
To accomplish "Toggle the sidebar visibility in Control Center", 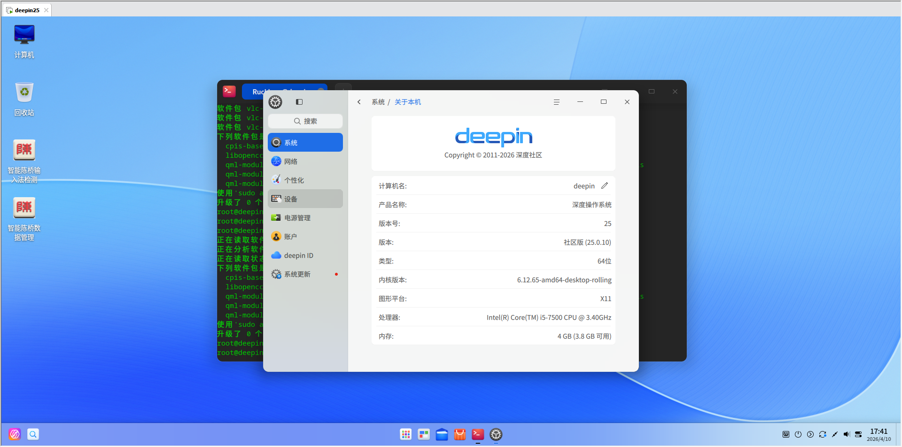I will (299, 101).
